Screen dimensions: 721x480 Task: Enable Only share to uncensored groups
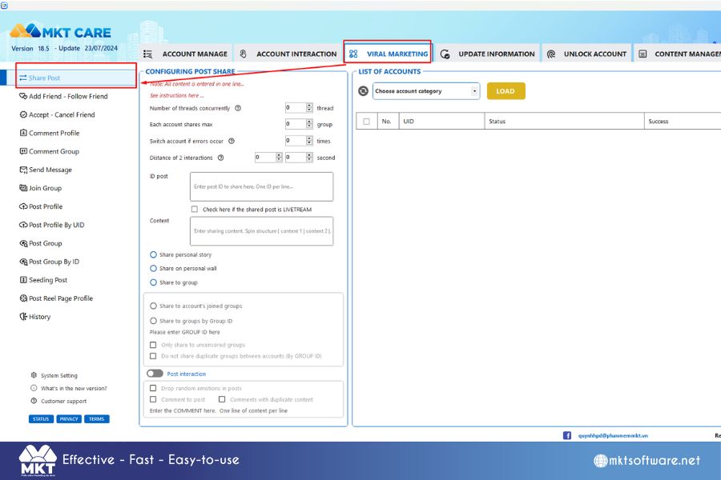[153, 345]
